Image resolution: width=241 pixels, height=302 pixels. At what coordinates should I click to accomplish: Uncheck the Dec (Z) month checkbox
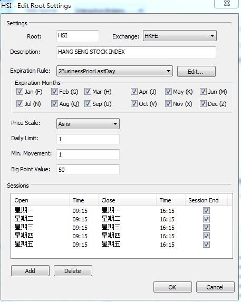click(203, 104)
